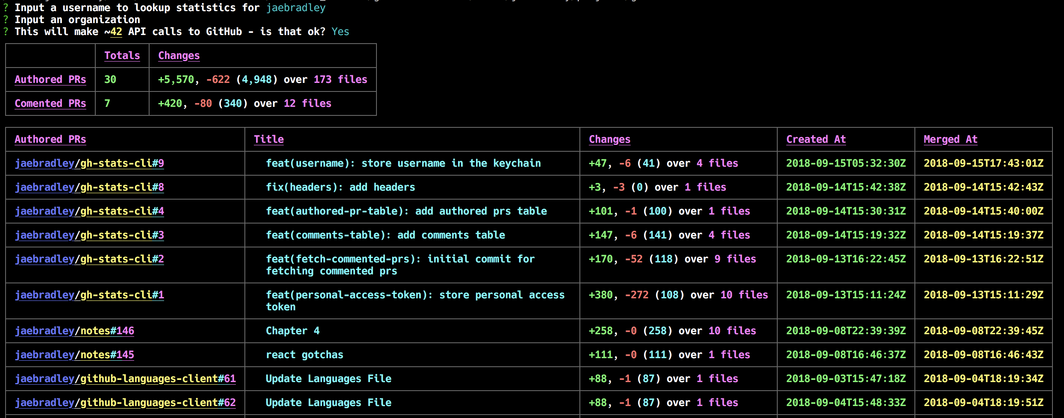Click created date 2018-09-13T16:22:45Z
The image size is (1064, 418).
pos(846,259)
